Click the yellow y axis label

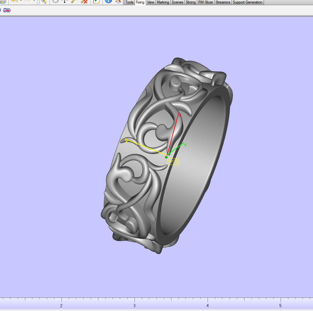(126, 141)
